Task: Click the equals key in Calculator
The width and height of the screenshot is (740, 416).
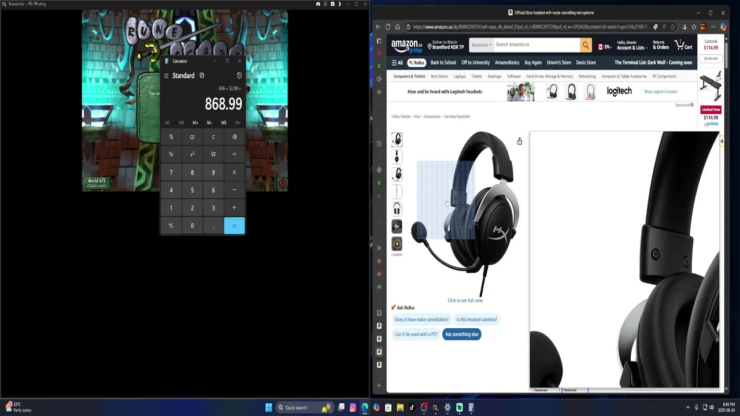Action: [234, 225]
